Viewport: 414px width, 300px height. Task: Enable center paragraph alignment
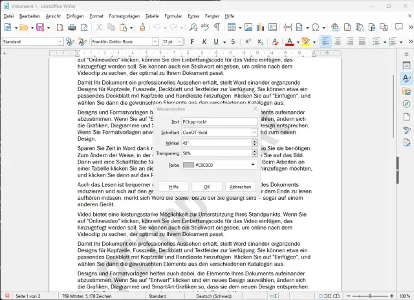coord(338,41)
